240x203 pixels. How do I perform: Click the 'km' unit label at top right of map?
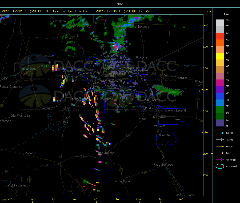point(209,11)
